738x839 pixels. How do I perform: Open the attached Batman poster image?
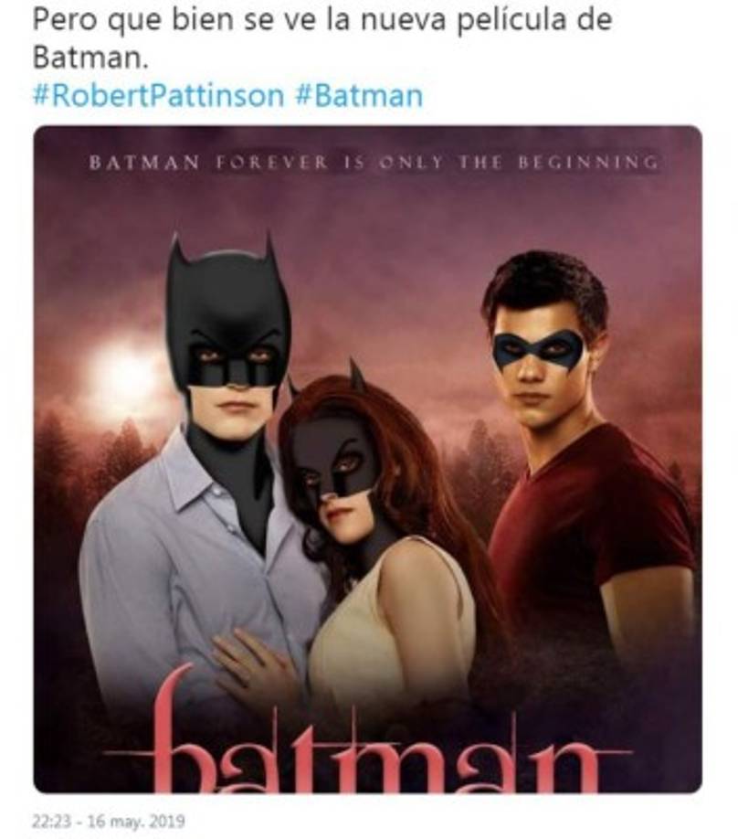coord(368,459)
